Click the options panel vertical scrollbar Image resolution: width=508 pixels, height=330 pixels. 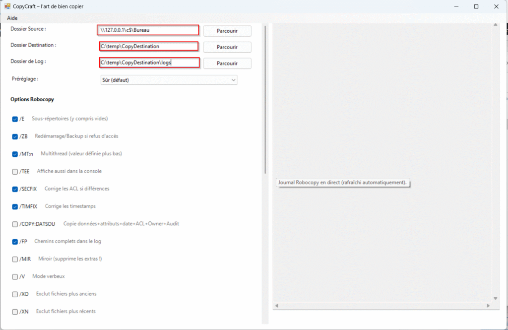[265, 100]
